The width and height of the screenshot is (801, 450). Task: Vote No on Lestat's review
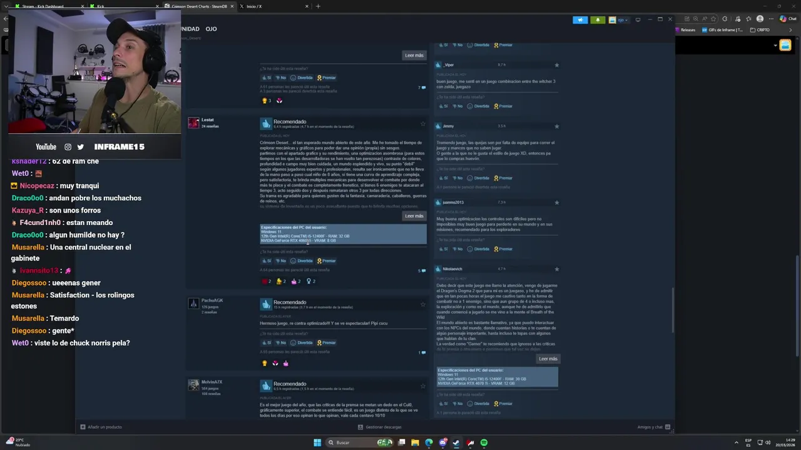(x=280, y=261)
